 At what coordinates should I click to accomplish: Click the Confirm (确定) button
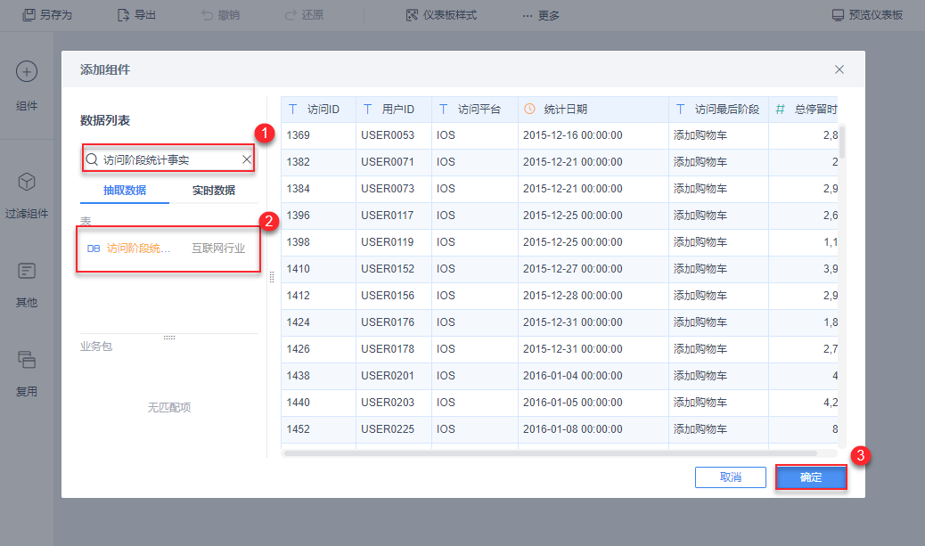click(x=811, y=477)
